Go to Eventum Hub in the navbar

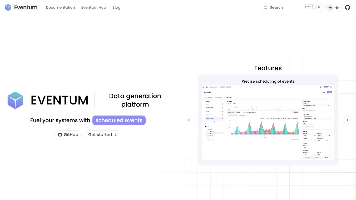point(93,7)
